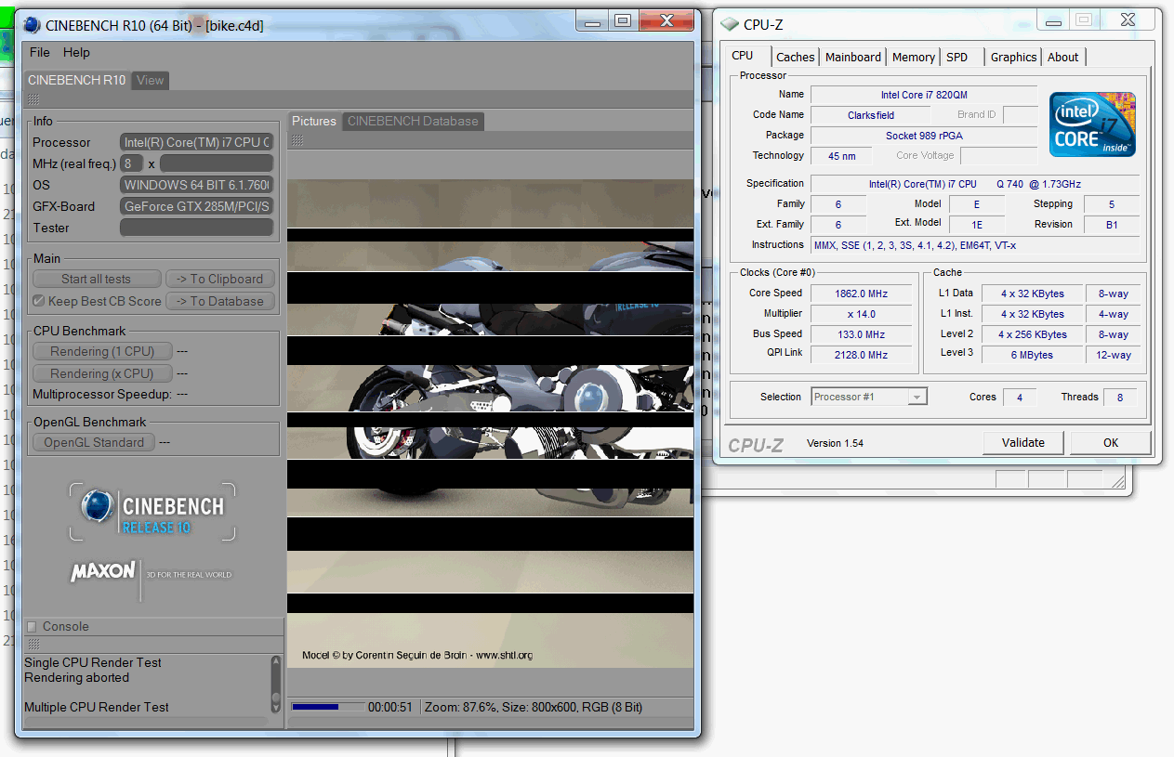Toggle the Console panel checkbox

click(x=32, y=627)
